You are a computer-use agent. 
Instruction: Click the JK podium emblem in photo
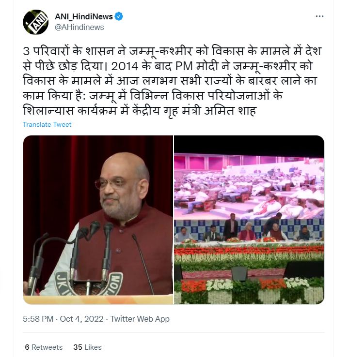pos(89,284)
